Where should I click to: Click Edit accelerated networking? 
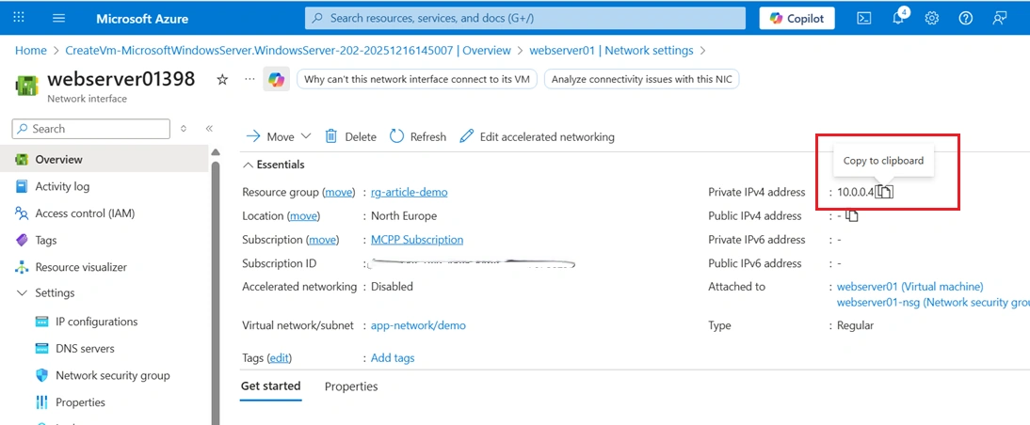click(x=537, y=136)
